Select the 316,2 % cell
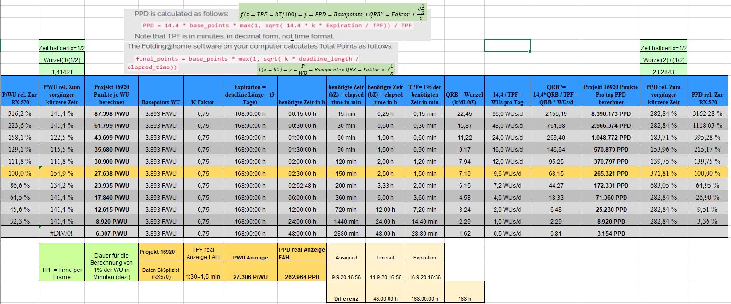731x304 pixels. pyautogui.click(x=19, y=113)
